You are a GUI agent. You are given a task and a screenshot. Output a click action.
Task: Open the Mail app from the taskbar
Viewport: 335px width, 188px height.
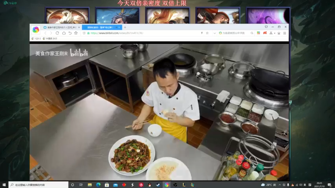(x=115, y=185)
